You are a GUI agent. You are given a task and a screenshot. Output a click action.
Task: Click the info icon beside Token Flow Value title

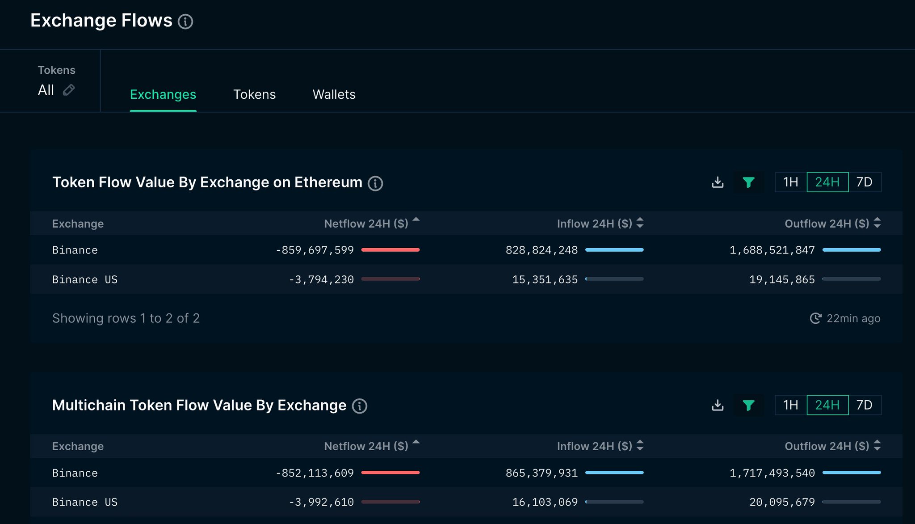click(x=376, y=183)
